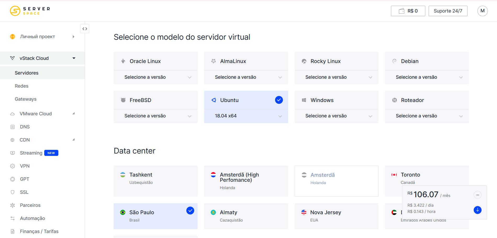Collapse sidebar with the angle-brackets icon

coord(85,29)
